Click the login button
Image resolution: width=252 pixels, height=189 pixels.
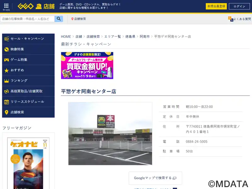(239, 6)
